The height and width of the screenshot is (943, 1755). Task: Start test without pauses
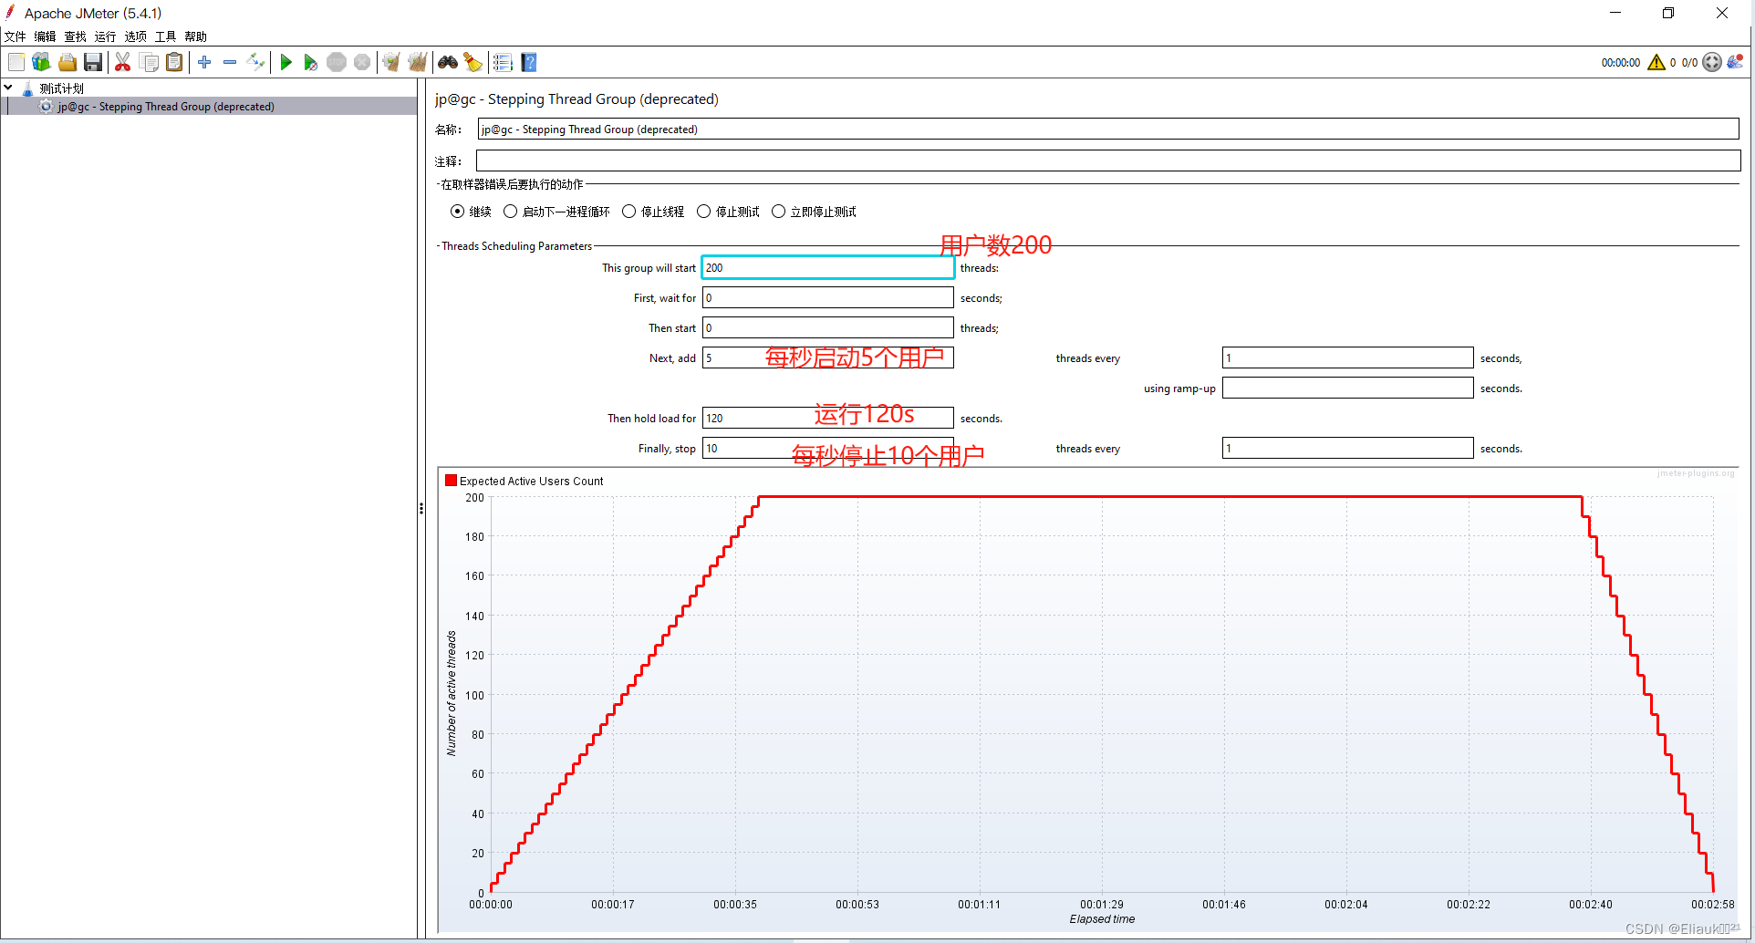(x=311, y=62)
